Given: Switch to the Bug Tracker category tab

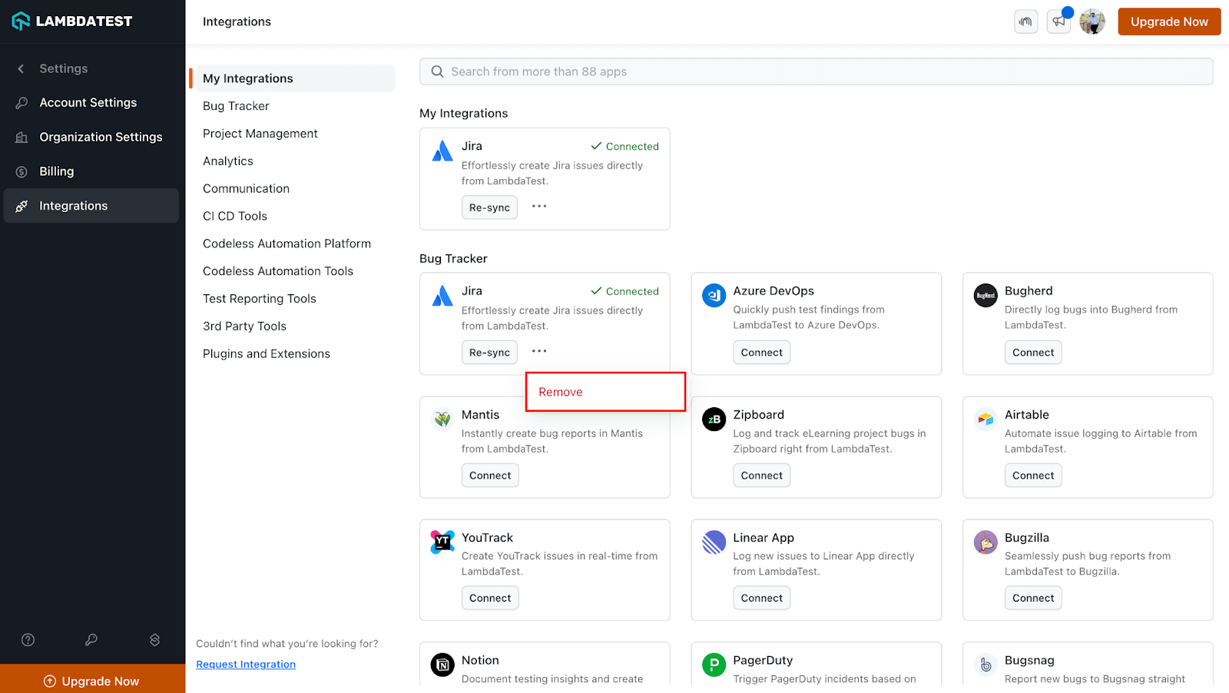Looking at the screenshot, I should (x=236, y=105).
